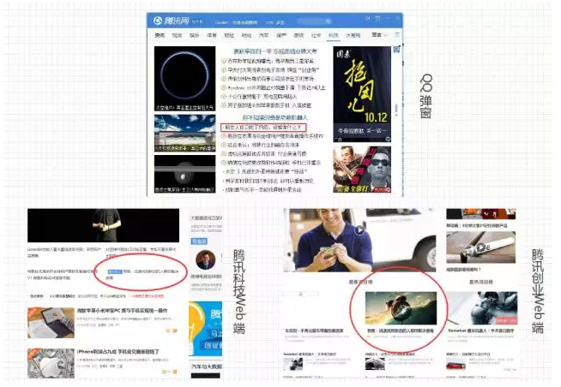
Task: Click small blue icon at popup content top-right corner
Action: [x=396, y=50]
